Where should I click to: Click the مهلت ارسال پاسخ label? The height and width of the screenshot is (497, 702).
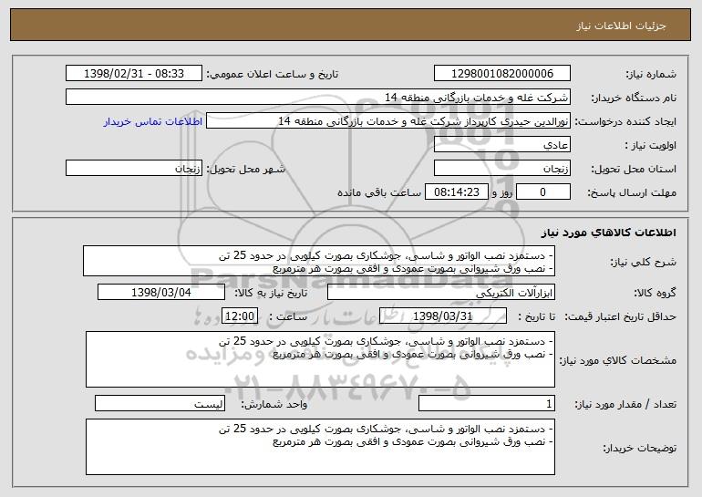pyautogui.click(x=632, y=193)
